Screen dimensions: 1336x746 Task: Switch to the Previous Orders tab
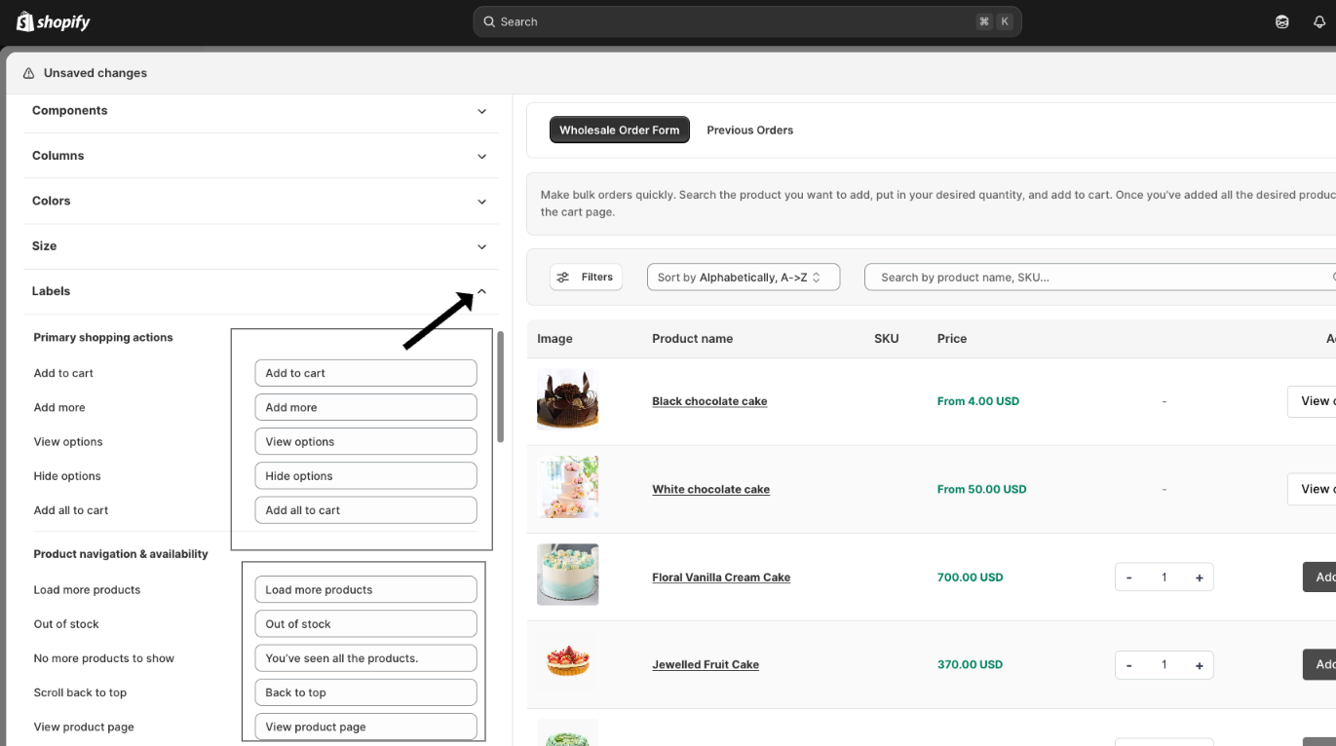pyautogui.click(x=749, y=131)
